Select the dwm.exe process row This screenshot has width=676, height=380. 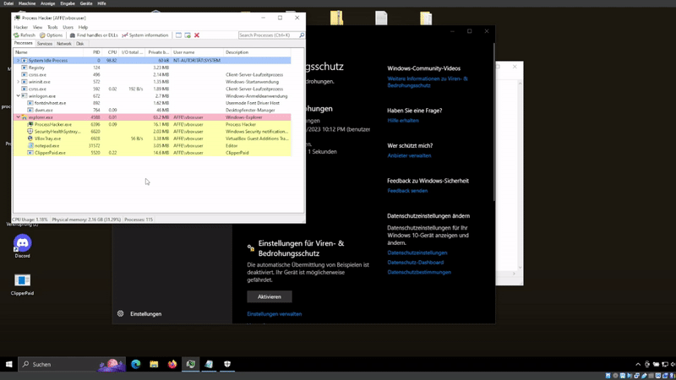pyautogui.click(x=152, y=111)
